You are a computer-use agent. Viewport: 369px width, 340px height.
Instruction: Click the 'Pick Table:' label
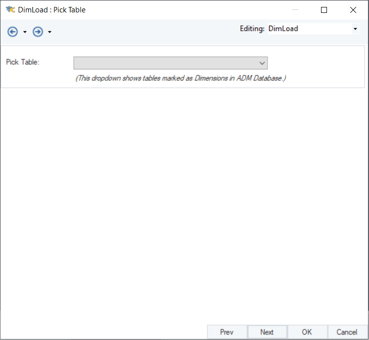(23, 62)
